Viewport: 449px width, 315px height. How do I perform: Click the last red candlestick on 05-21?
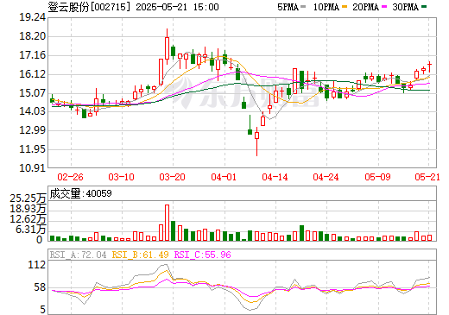(429, 66)
